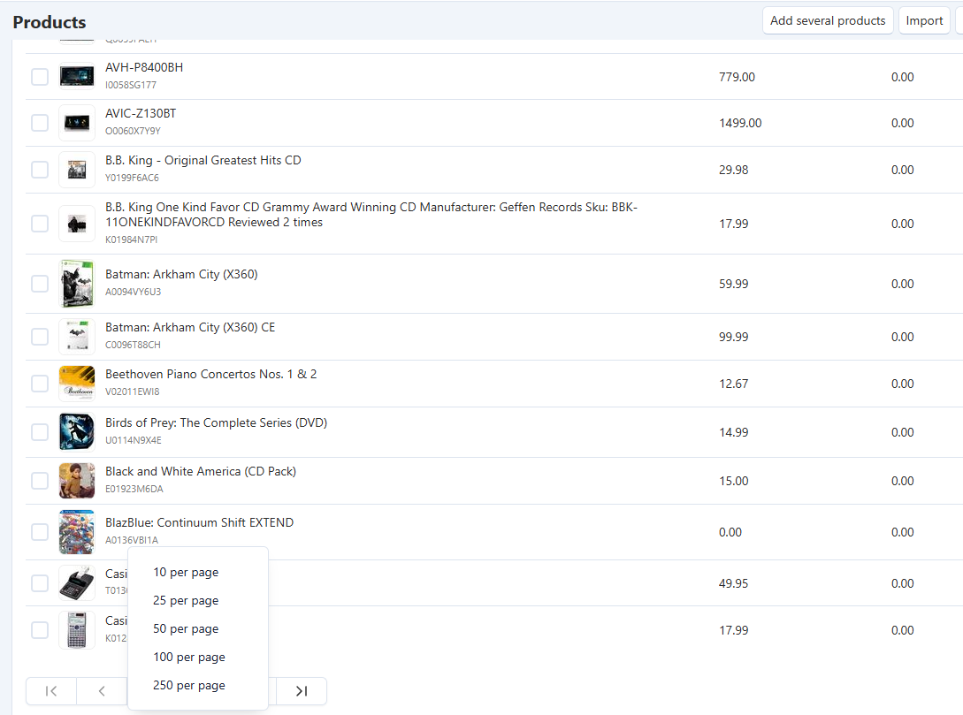Image resolution: width=963 pixels, height=715 pixels.
Task: Click the Batman Arkham City CE thumbnail
Action: click(77, 337)
